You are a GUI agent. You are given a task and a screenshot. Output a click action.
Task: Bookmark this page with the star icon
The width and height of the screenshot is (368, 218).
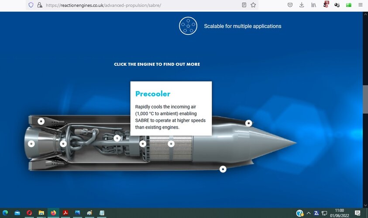tap(253, 5)
